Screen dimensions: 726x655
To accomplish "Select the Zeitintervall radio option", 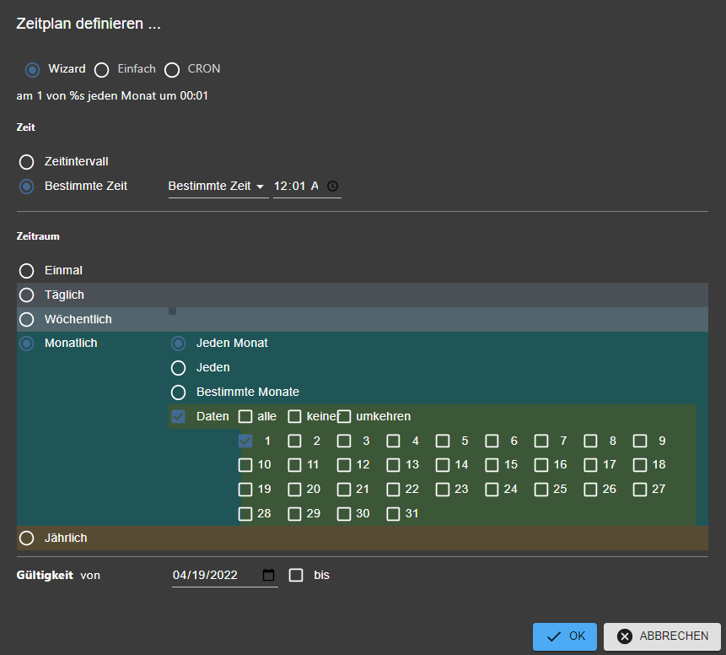I will coord(27,161).
